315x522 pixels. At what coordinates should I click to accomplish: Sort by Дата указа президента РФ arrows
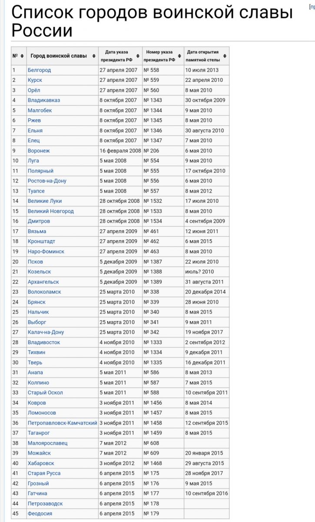pyautogui.click(x=138, y=56)
